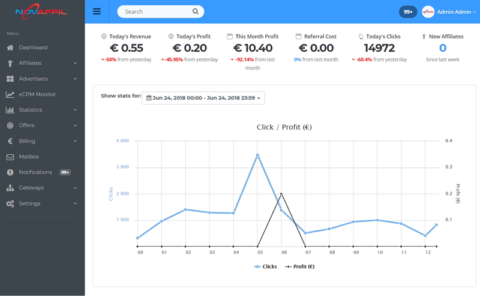Click the New Affiliates person icon
Image resolution: width=480 pixels, height=300 pixels.
coord(424,37)
